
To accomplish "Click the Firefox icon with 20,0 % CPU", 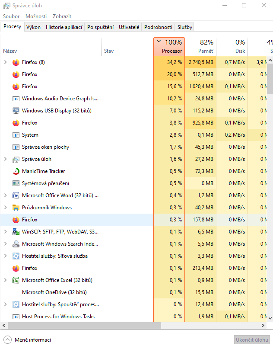I will [16, 74].
